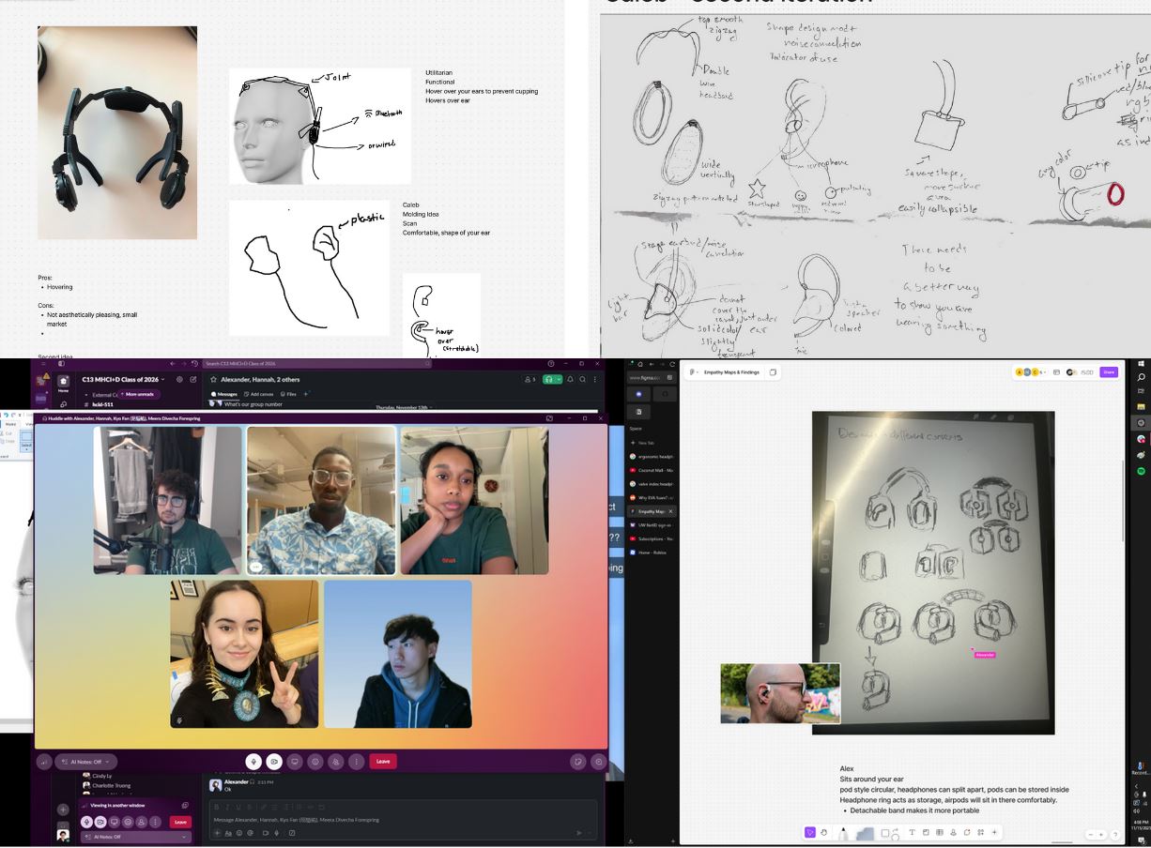Image resolution: width=1151 pixels, height=848 pixels.
Task: Switch to Coconut Mall browser tab
Action: click(653, 470)
